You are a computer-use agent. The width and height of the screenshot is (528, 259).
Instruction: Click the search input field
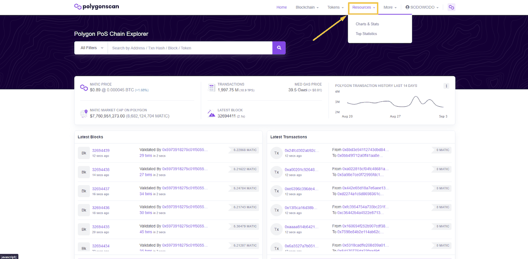pyautogui.click(x=190, y=47)
